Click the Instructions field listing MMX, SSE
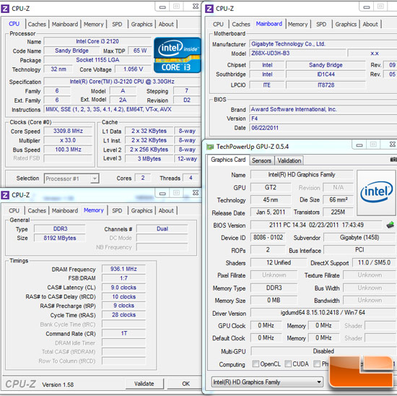Screen dimensions: 397x396 pos(122,109)
